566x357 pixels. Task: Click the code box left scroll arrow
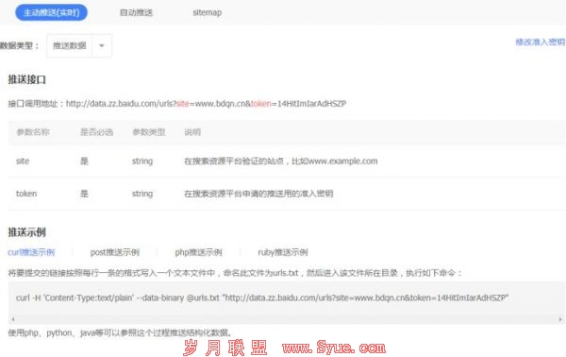tap(13, 319)
